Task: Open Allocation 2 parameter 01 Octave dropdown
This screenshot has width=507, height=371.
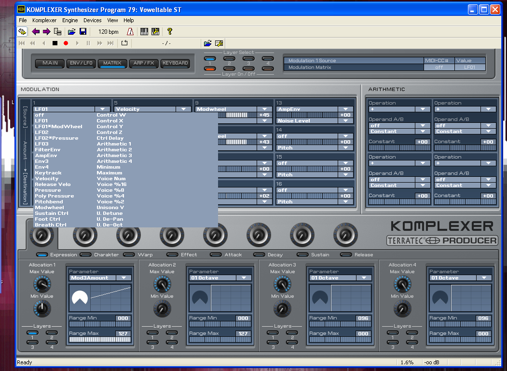Action: 244,278
